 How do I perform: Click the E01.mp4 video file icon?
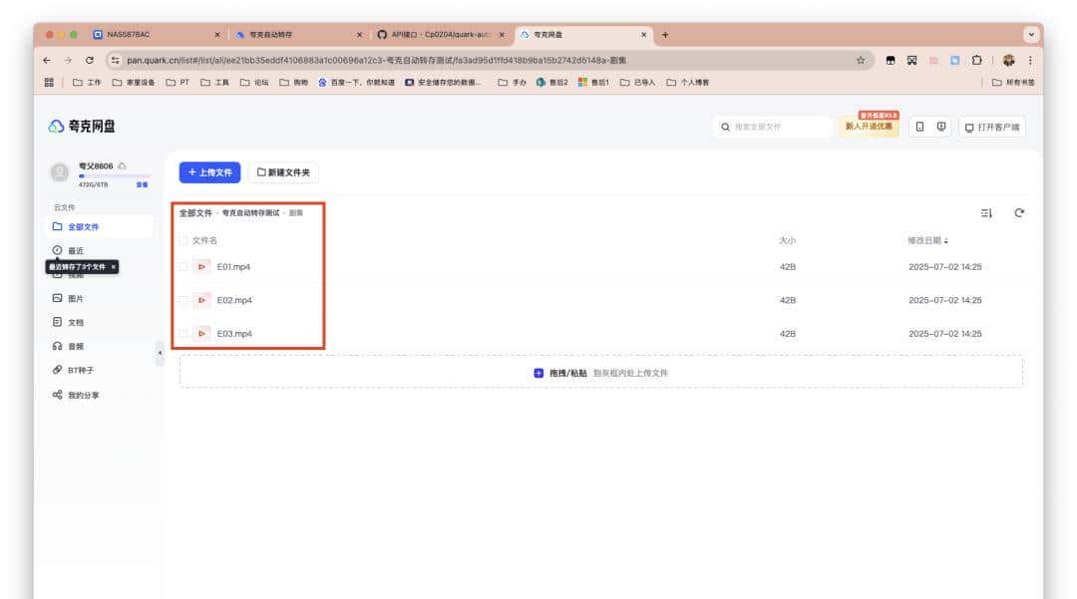(201, 266)
